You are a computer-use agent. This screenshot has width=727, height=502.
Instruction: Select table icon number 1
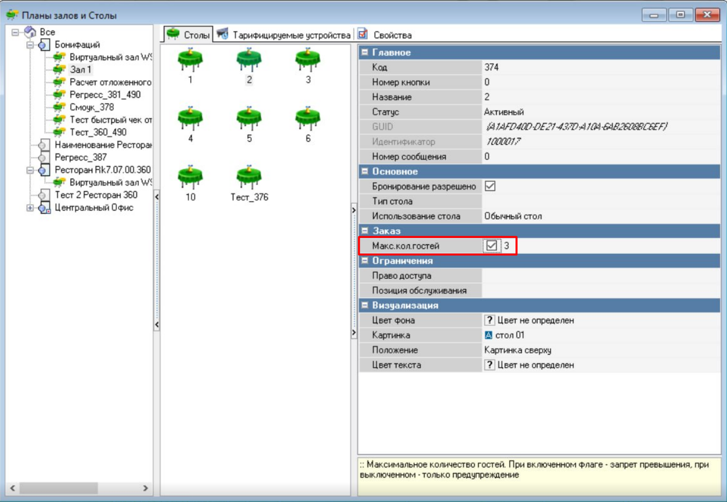point(190,60)
